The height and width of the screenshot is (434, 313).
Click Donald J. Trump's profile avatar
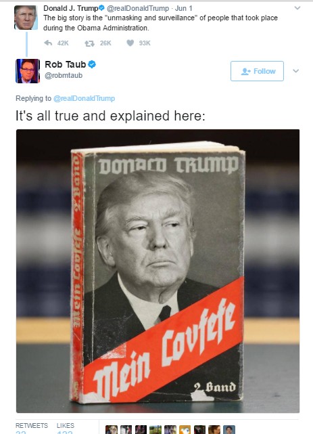tap(26, 18)
